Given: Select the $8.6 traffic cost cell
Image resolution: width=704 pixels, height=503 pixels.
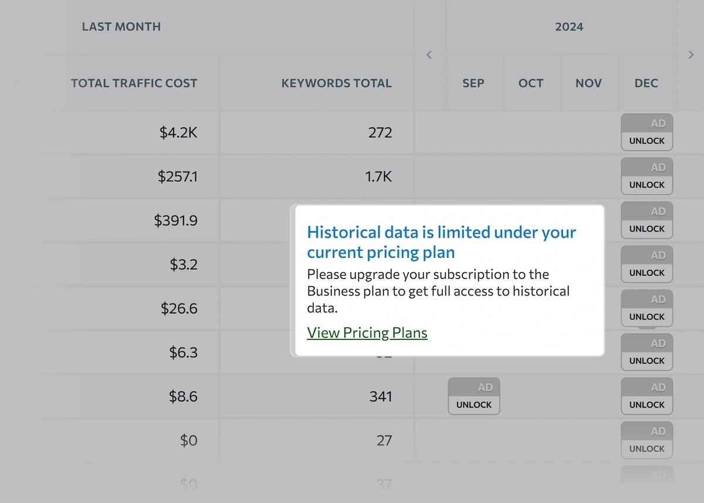Looking at the screenshot, I should [x=184, y=396].
